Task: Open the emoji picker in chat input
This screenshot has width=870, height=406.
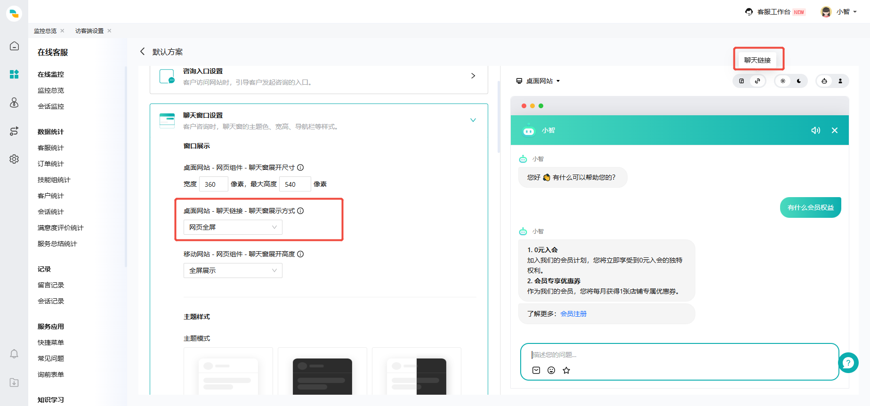Action: [x=551, y=370]
